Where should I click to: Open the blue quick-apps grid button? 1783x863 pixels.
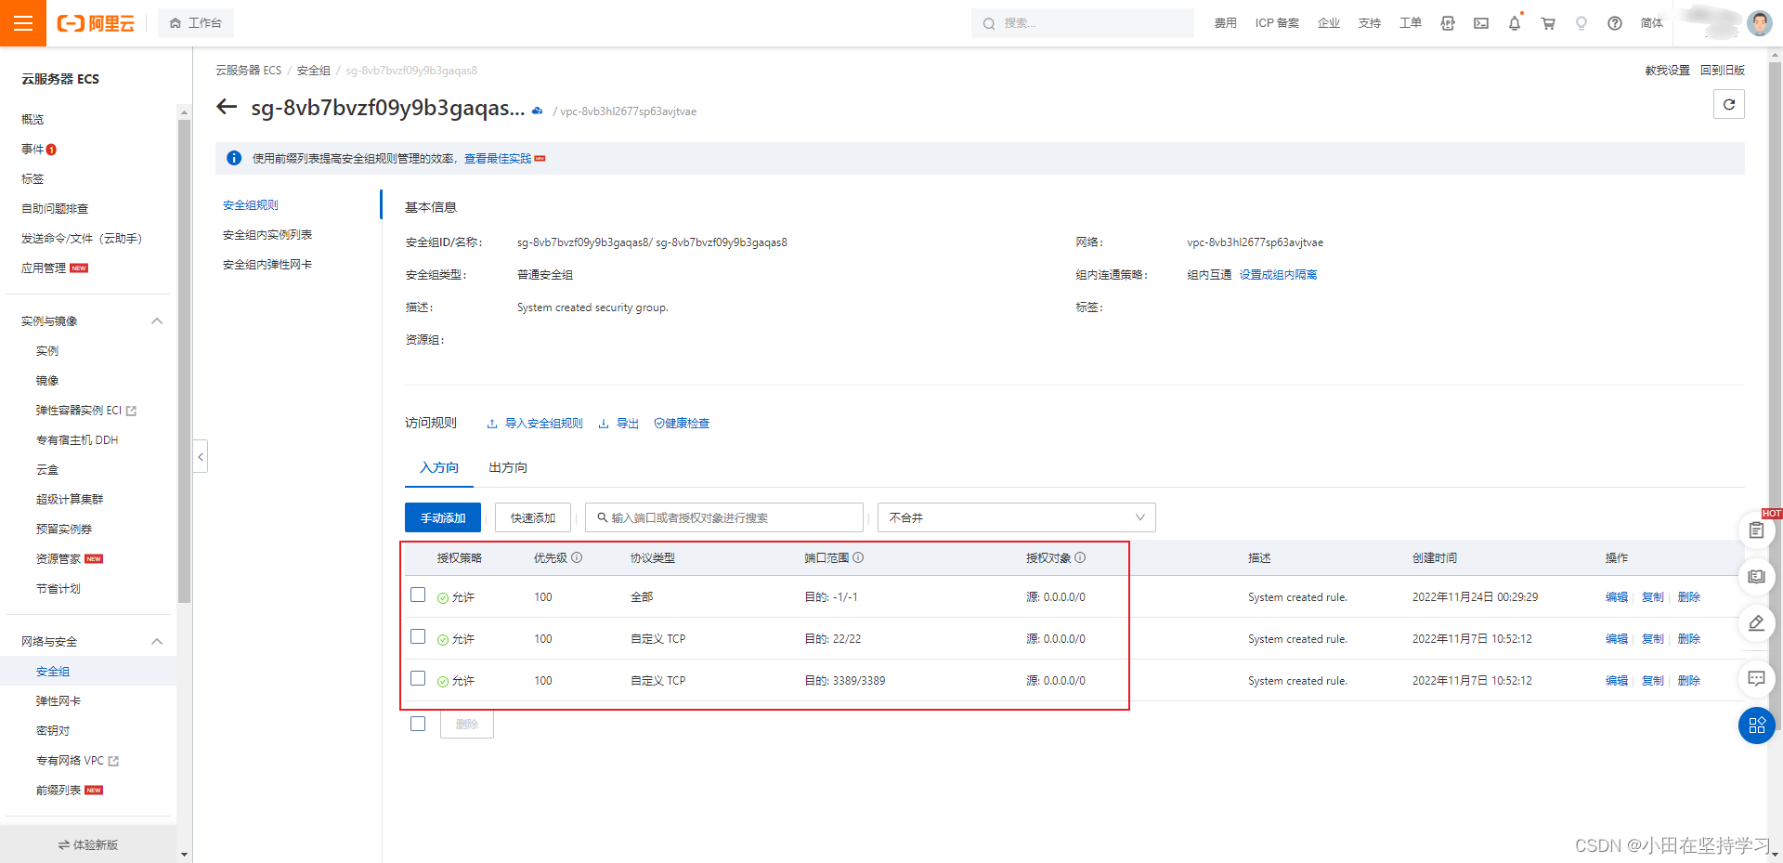(1756, 726)
